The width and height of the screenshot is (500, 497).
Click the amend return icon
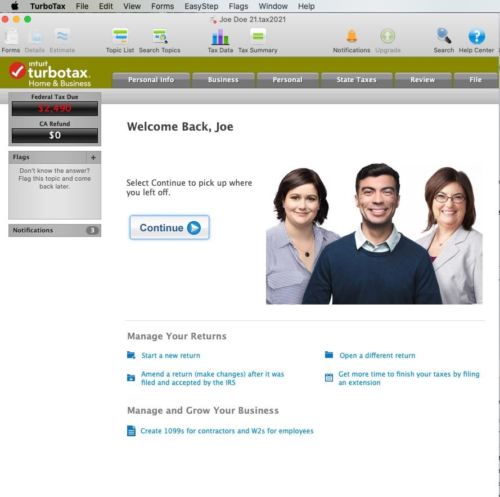pyautogui.click(x=130, y=378)
